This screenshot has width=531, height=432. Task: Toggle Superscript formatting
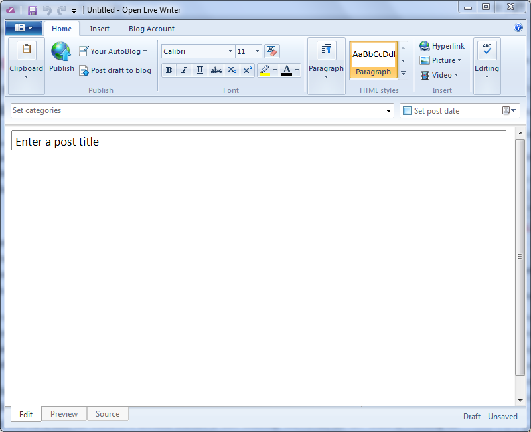point(247,70)
